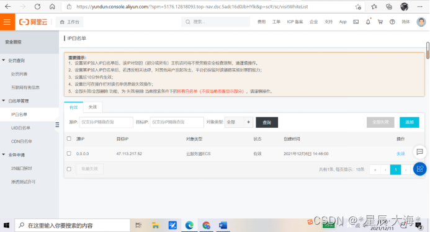The image size is (430, 232).
Task: Open IP白名单 in the sidebar
Action: (19, 114)
